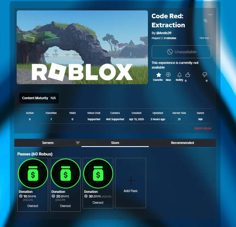This screenshot has height=227, width=236.
Task: Click the Favorites count 1
Action: [x=51, y=119]
